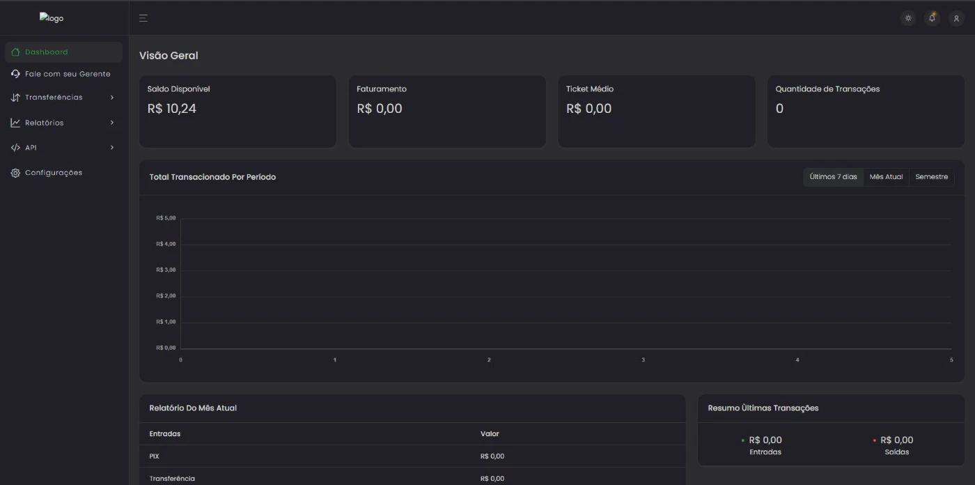Expand the Relatórios submenu chevron
This screenshot has width=975, height=485.
(112, 123)
